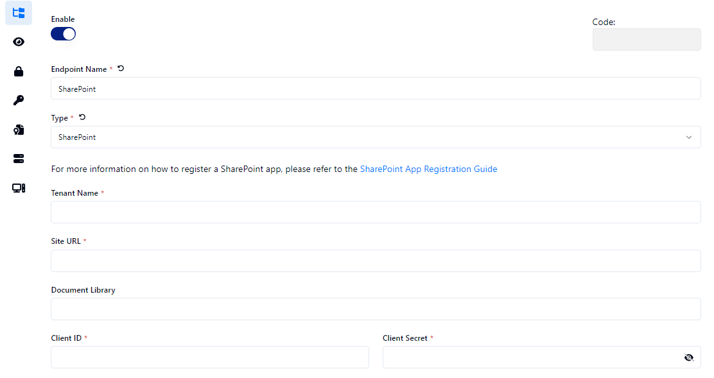Image resolution: width=714 pixels, height=378 pixels.
Task: Open the lock icon section in sidebar
Action: click(19, 71)
